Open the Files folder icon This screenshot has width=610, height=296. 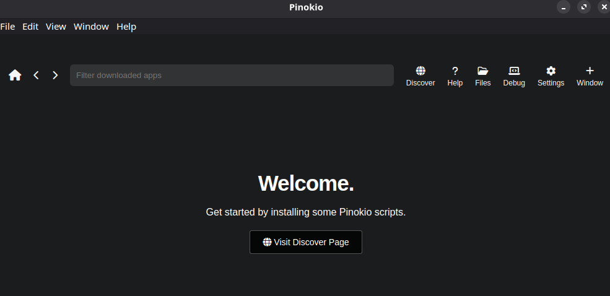pos(483,76)
